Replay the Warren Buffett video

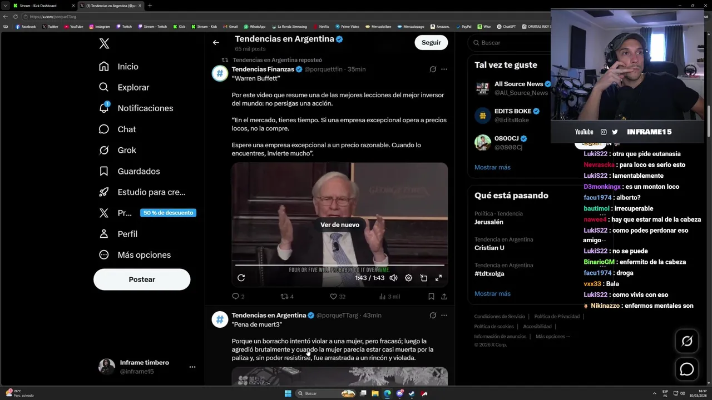(241, 278)
